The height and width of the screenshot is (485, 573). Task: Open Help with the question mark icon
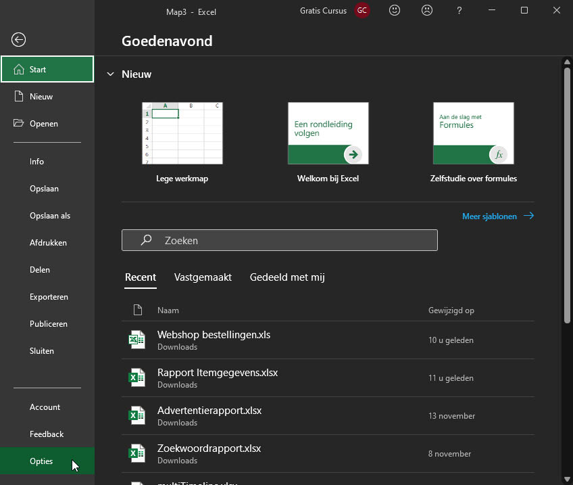coord(459,11)
